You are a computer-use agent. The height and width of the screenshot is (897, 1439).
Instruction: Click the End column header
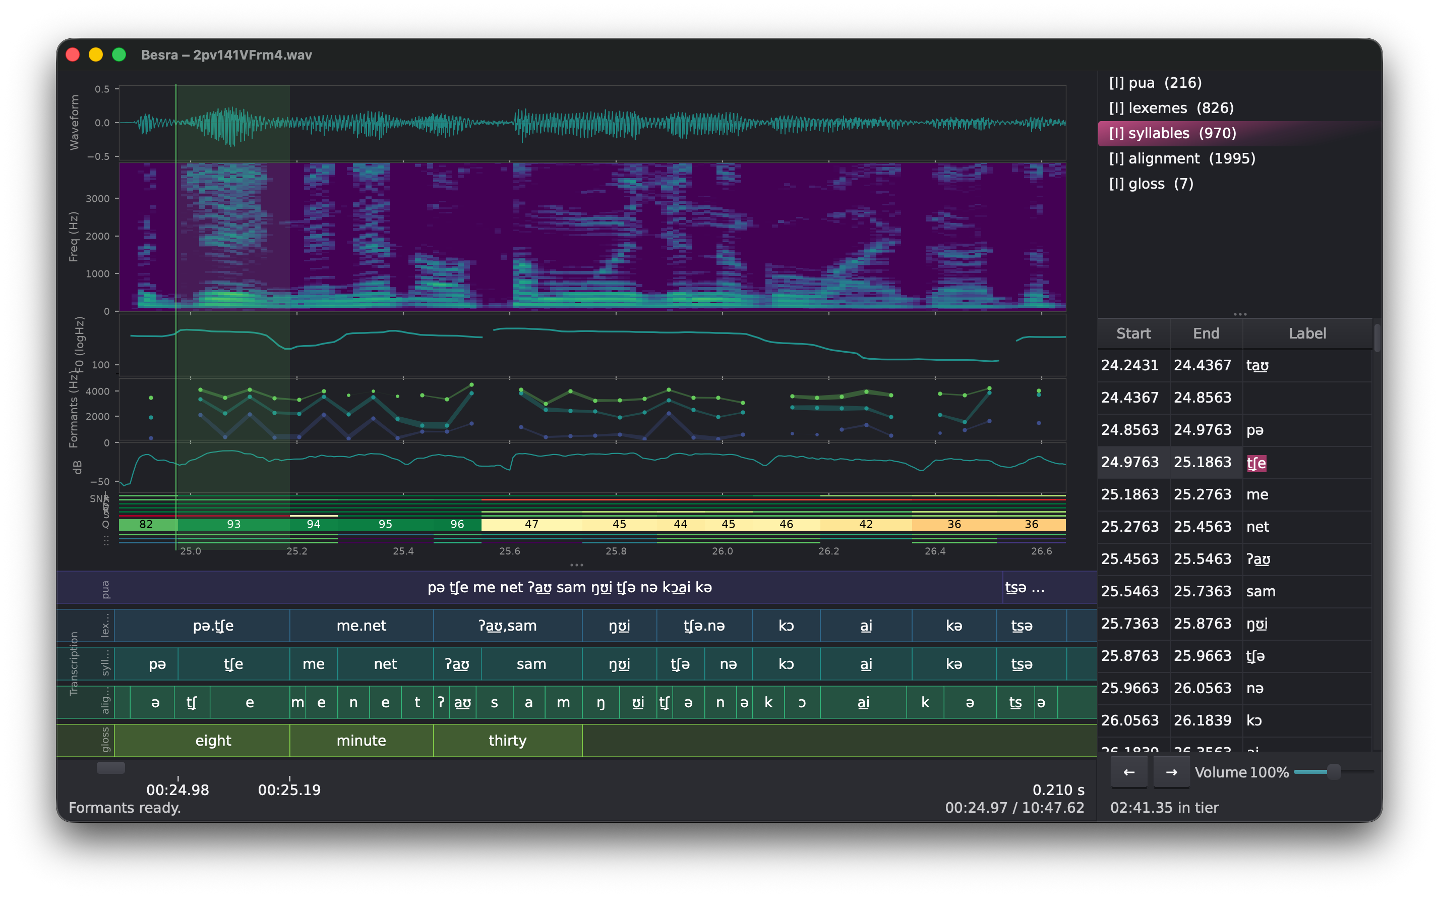tap(1206, 333)
